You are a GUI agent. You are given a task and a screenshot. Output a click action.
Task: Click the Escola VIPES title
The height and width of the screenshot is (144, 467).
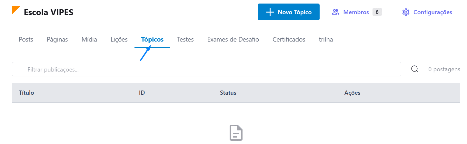pos(49,12)
